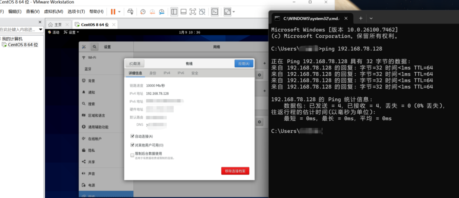Open 通知 settings in sidebar
Viewport: 459px width, 198px height.
[106, 92]
